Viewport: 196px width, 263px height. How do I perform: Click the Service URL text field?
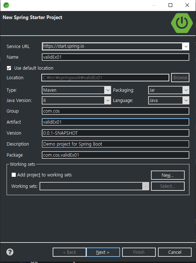coord(112,46)
